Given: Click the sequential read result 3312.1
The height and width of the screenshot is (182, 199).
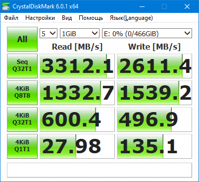Looking at the screenshot, I should pos(77,66).
